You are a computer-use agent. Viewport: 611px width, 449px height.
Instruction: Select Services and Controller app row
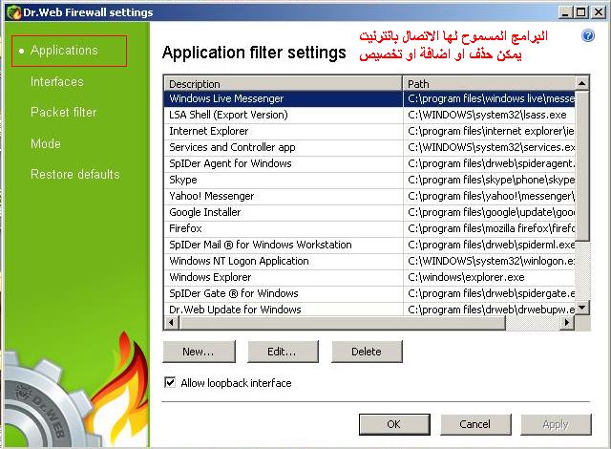369,147
